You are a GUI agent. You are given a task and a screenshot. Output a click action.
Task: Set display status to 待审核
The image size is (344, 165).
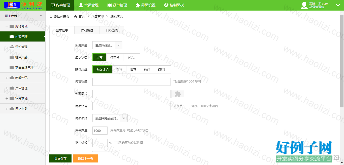point(115,57)
